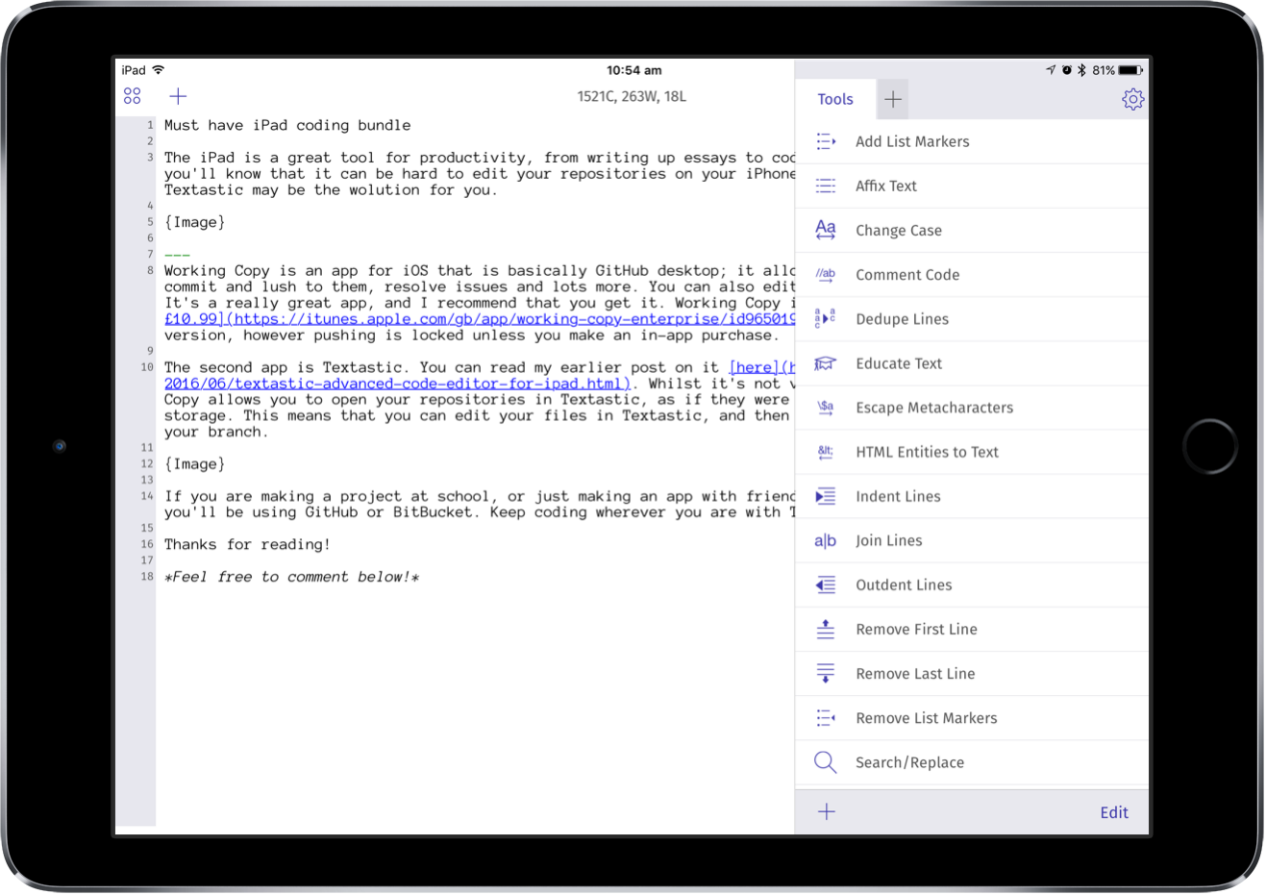Choose Change Case from tools list
Viewport: 1266px width, 895px height.
(899, 230)
